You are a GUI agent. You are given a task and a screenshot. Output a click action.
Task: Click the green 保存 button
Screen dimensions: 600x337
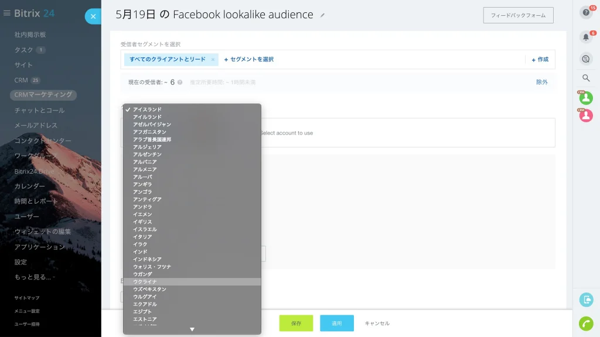click(296, 323)
